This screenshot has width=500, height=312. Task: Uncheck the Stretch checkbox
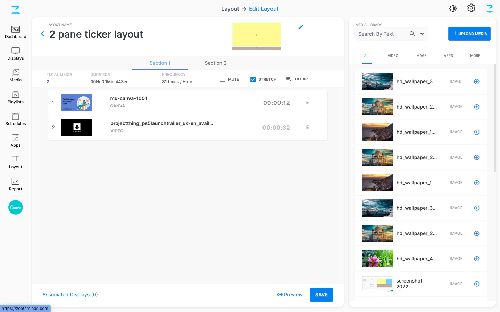253,79
